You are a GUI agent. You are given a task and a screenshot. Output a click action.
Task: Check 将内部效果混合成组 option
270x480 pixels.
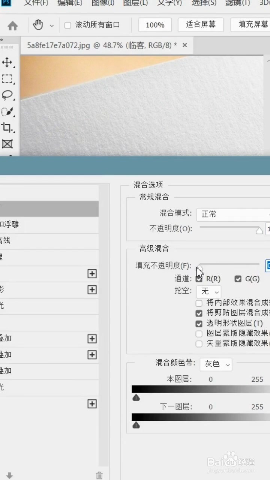click(199, 303)
